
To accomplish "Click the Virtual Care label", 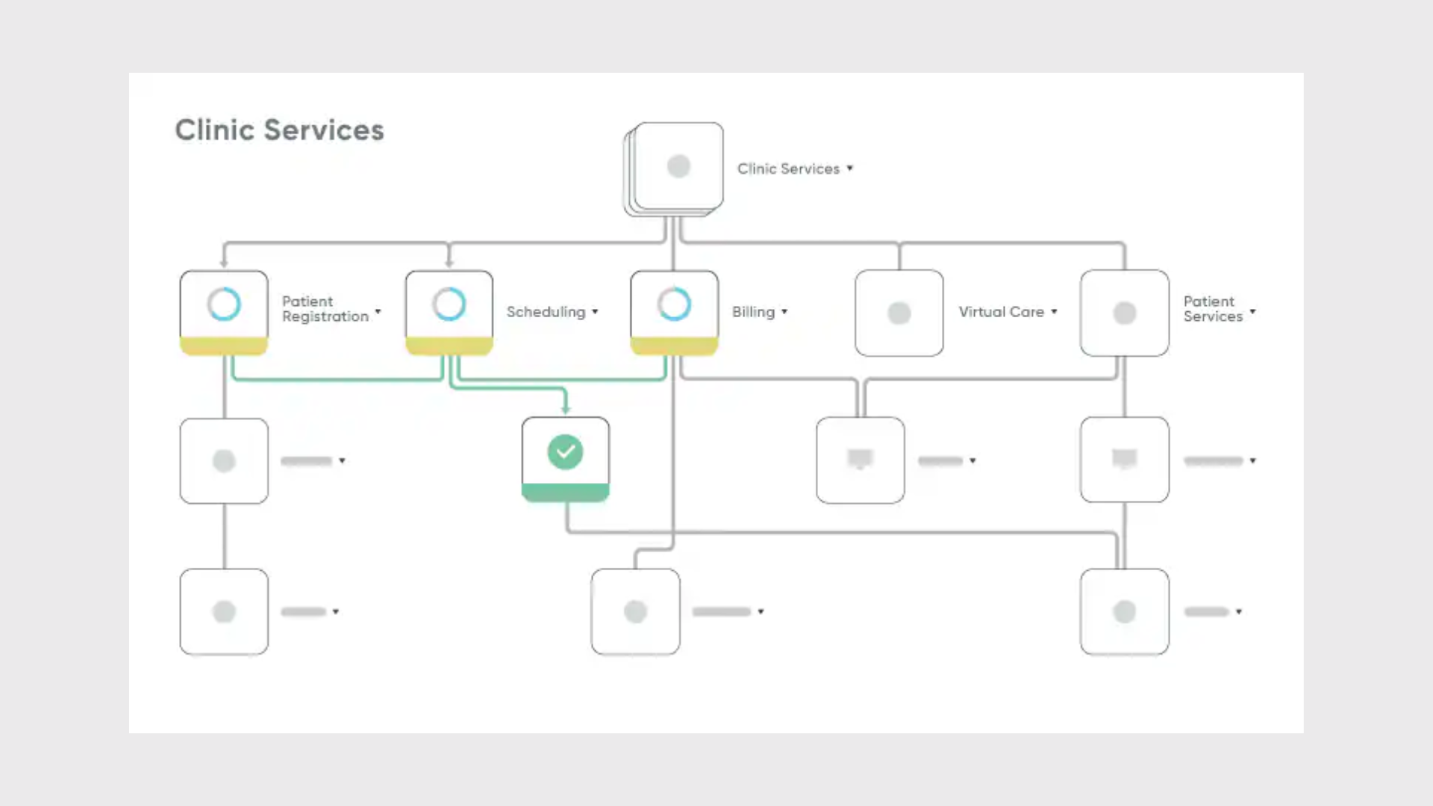I will pyautogui.click(x=1003, y=312).
